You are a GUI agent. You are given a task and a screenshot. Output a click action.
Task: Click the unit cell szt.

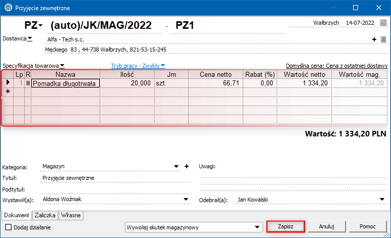[171, 83]
